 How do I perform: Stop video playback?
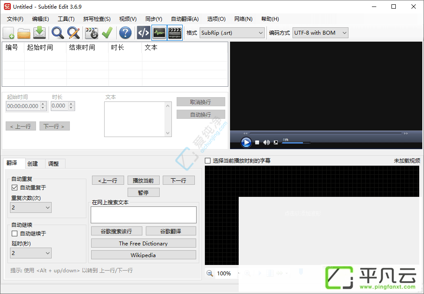click(257, 142)
